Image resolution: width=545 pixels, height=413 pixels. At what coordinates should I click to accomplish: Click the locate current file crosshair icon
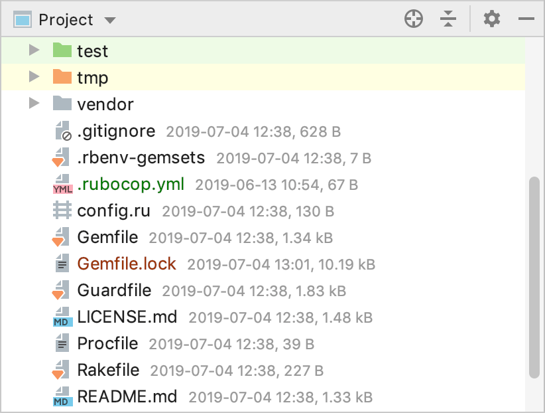point(414,19)
